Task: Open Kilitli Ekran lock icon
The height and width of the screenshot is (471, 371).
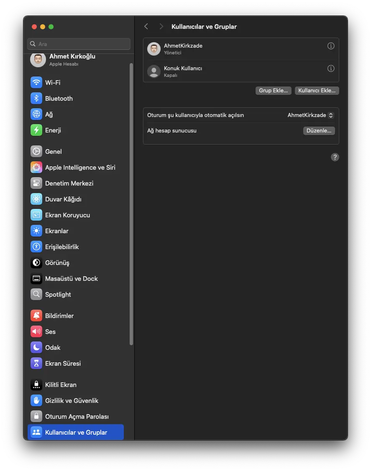Action: 36,385
